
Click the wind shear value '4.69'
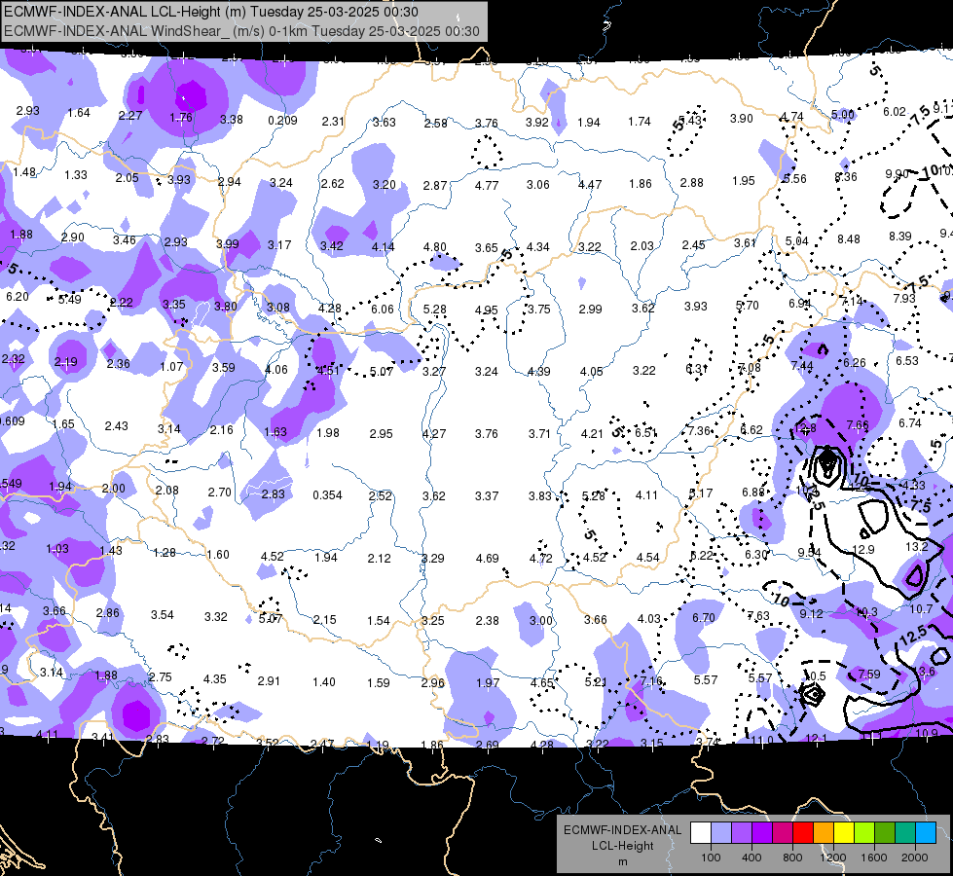[x=487, y=558]
